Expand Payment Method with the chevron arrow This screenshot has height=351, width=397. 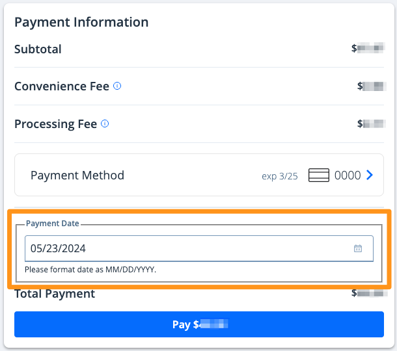tap(370, 175)
